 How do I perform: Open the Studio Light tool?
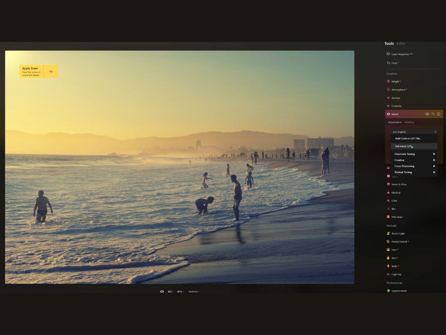pyautogui.click(x=396, y=233)
